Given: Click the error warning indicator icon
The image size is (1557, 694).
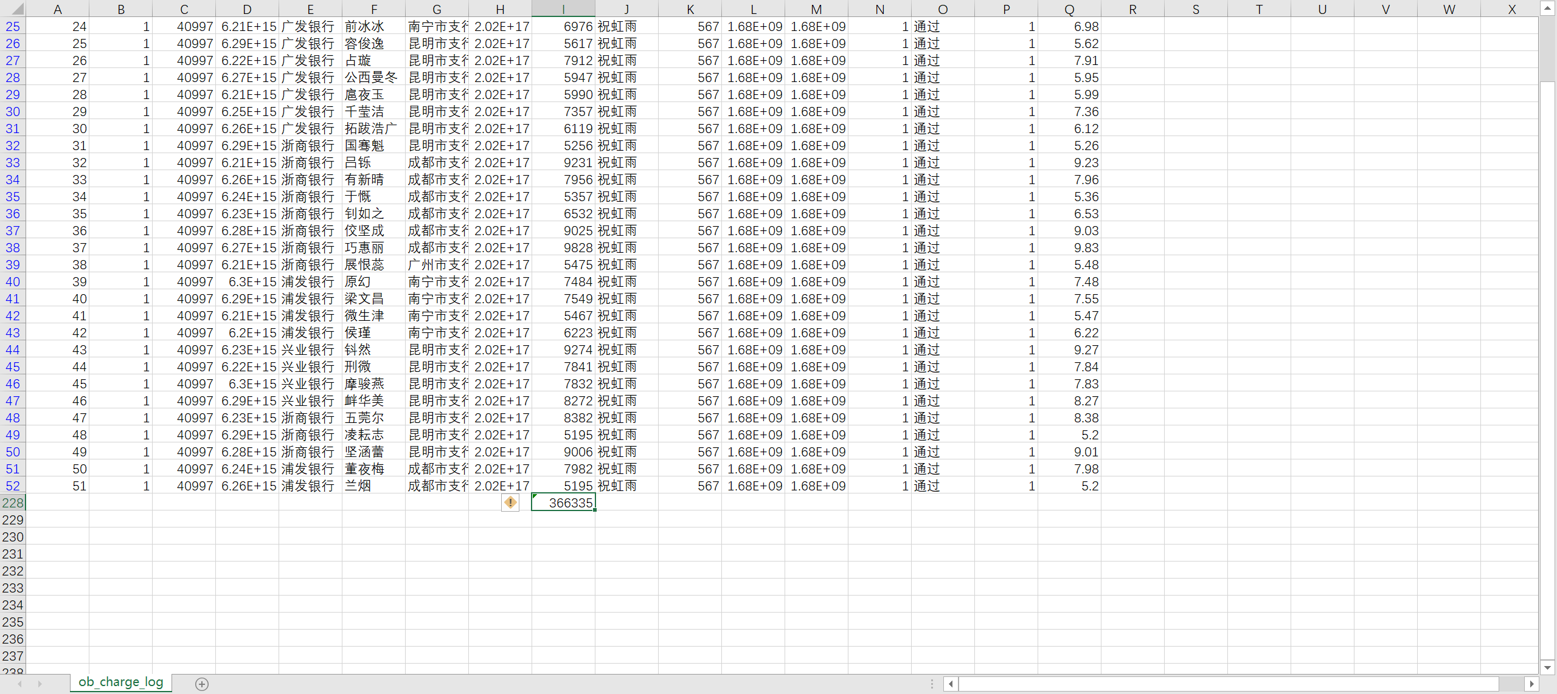Looking at the screenshot, I should pos(510,503).
